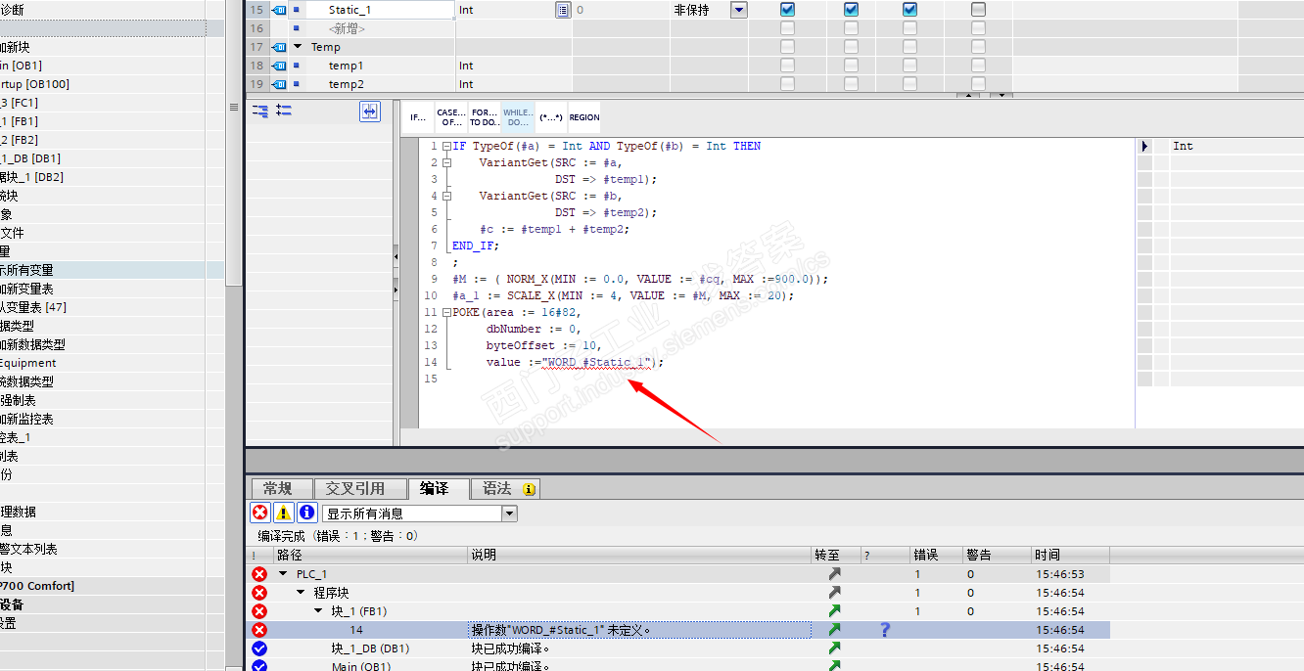Click the red error icon beside PLC_1
1304x671 pixels.
[x=259, y=574]
